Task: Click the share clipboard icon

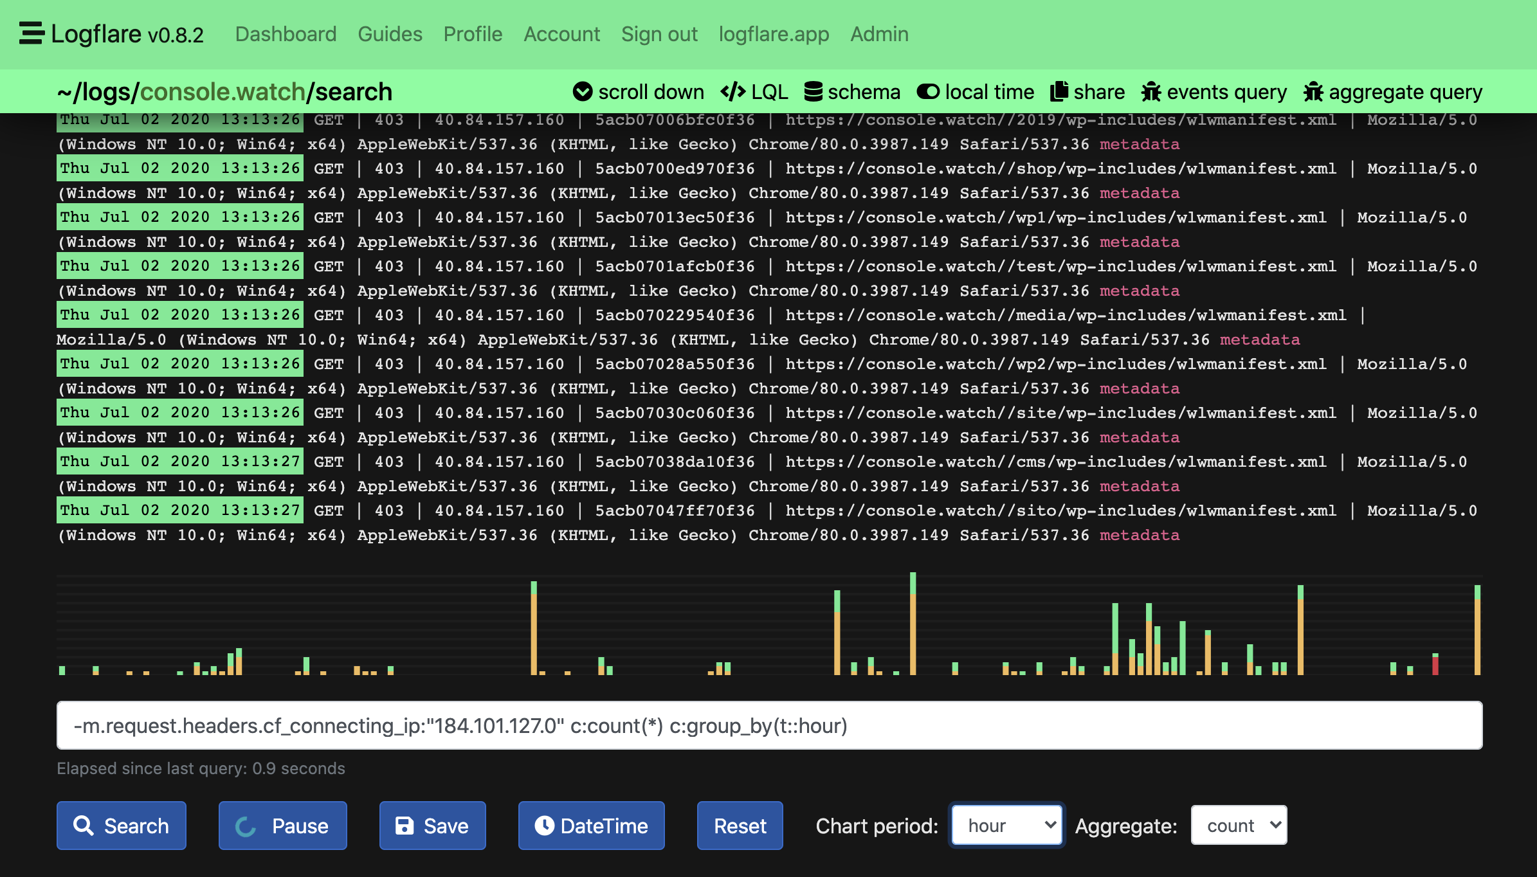Action: [1059, 92]
